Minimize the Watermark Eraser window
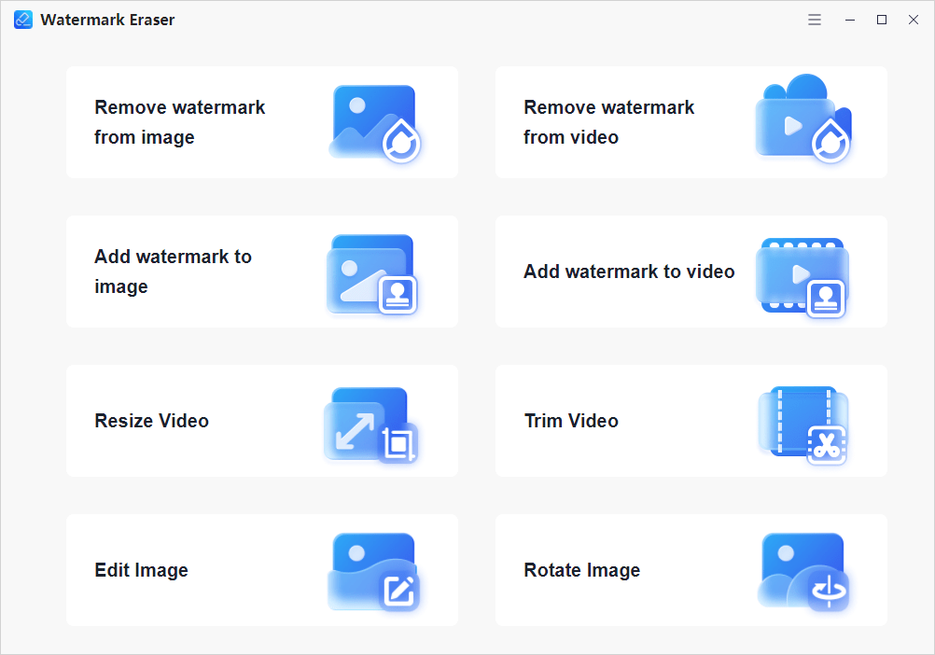The image size is (935, 655). pos(849,19)
